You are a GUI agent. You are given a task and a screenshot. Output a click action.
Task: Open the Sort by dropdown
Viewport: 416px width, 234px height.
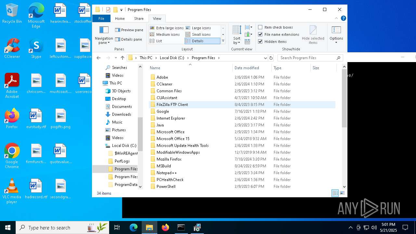tap(237, 35)
